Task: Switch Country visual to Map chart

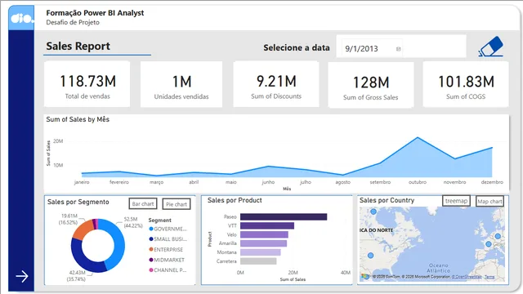Action: click(x=489, y=202)
